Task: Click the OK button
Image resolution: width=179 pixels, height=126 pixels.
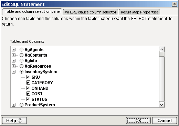Action: click(x=138, y=120)
